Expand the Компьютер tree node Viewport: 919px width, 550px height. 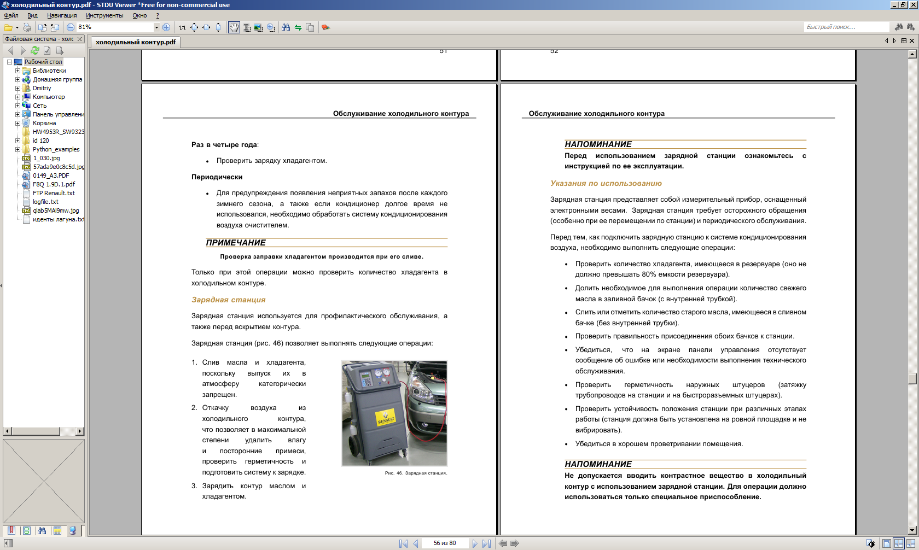pyautogui.click(x=18, y=97)
